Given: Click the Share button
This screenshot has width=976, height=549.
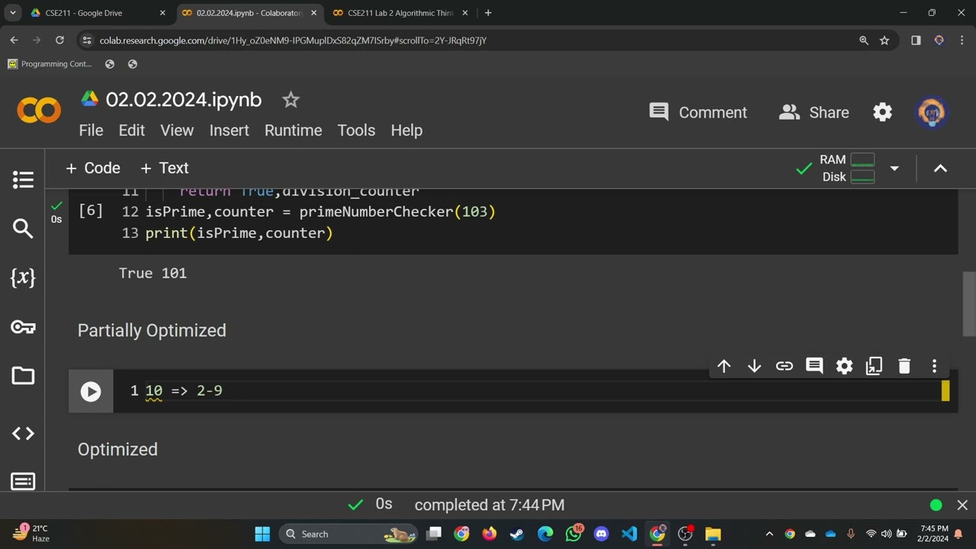Looking at the screenshot, I should [814, 112].
